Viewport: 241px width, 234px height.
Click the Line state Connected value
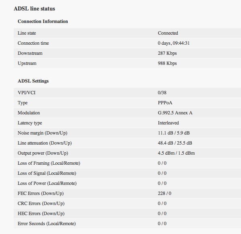(x=168, y=33)
